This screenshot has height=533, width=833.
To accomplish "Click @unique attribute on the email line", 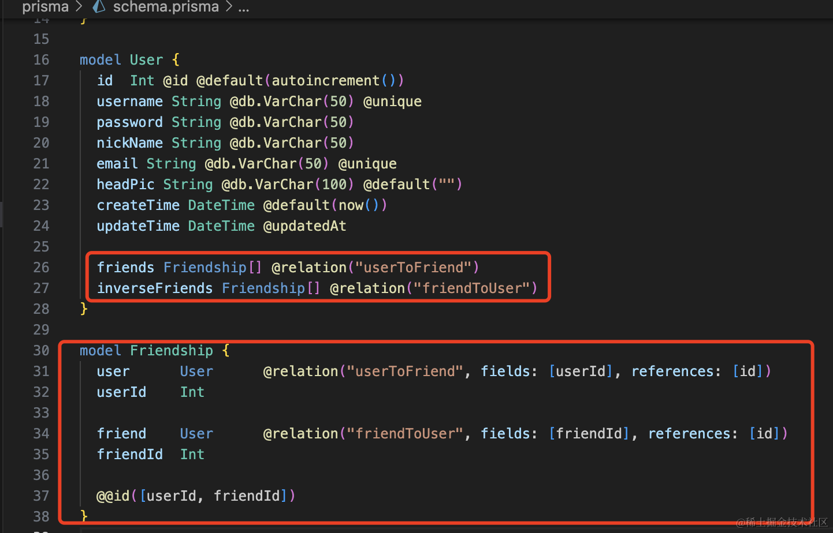I will coord(367,164).
